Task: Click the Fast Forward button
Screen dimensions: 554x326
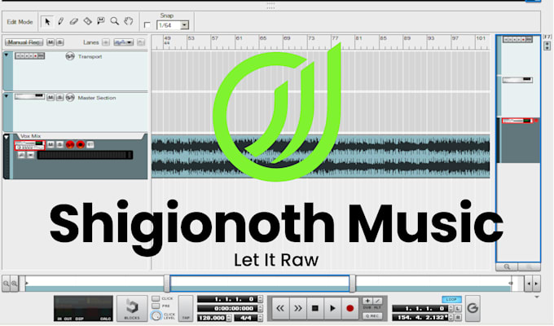Action: (298, 308)
